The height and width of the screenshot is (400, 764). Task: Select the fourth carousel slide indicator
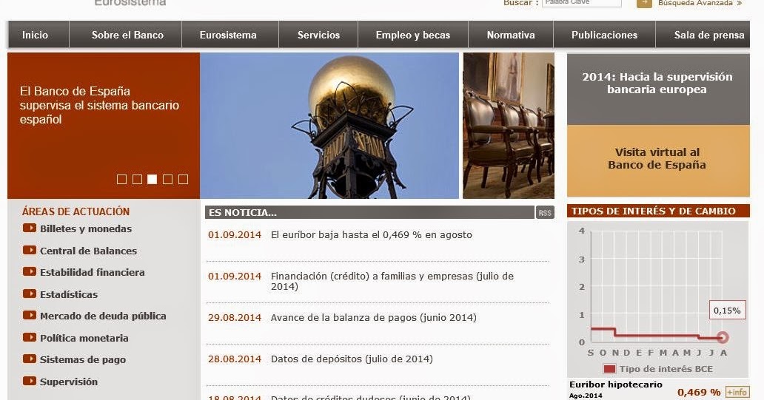pos(167,180)
